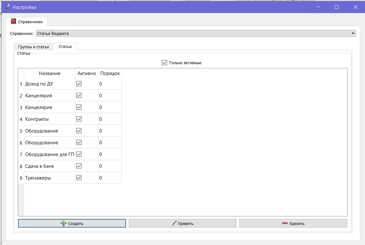Minimize the Настройки window
Image resolution: width=365 pixels, height=245 pixels.
pos(318,7)
